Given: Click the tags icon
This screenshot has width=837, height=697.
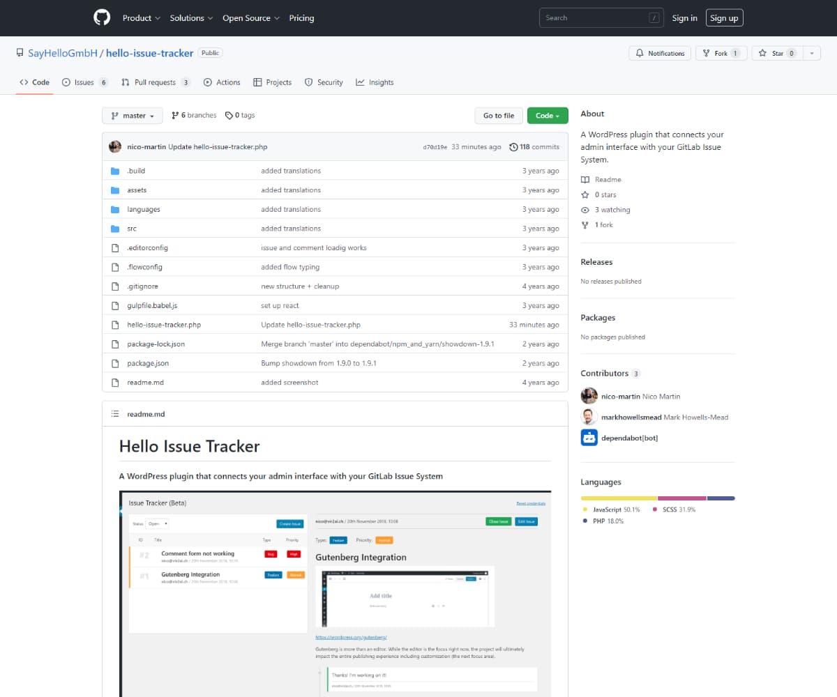Looking at the screenshot, I should point(229,116).
